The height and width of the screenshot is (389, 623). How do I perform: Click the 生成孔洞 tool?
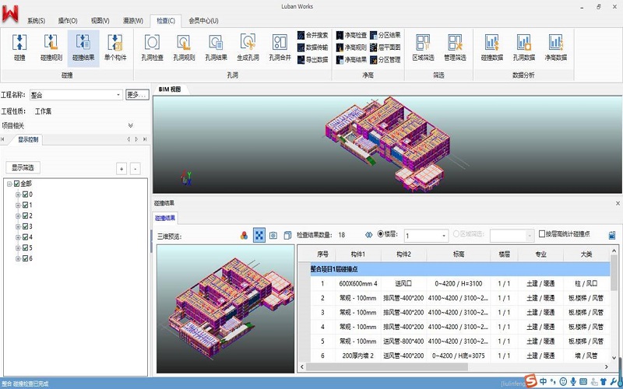[x=248, y=47]
